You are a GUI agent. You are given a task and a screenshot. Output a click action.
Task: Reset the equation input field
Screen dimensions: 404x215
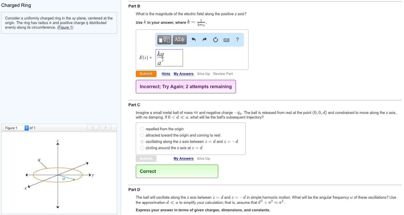pyautogui.click(x=215, y=40)
